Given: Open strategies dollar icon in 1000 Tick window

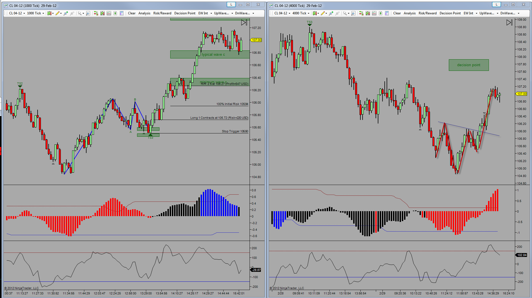Looking at the screenshot, I should (x=115, y=13).
